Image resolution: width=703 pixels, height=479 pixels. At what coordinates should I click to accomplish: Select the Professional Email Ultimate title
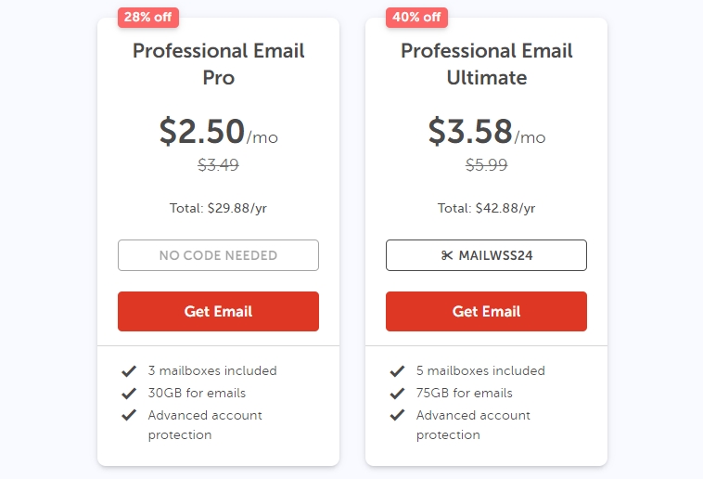pos(486,63)
